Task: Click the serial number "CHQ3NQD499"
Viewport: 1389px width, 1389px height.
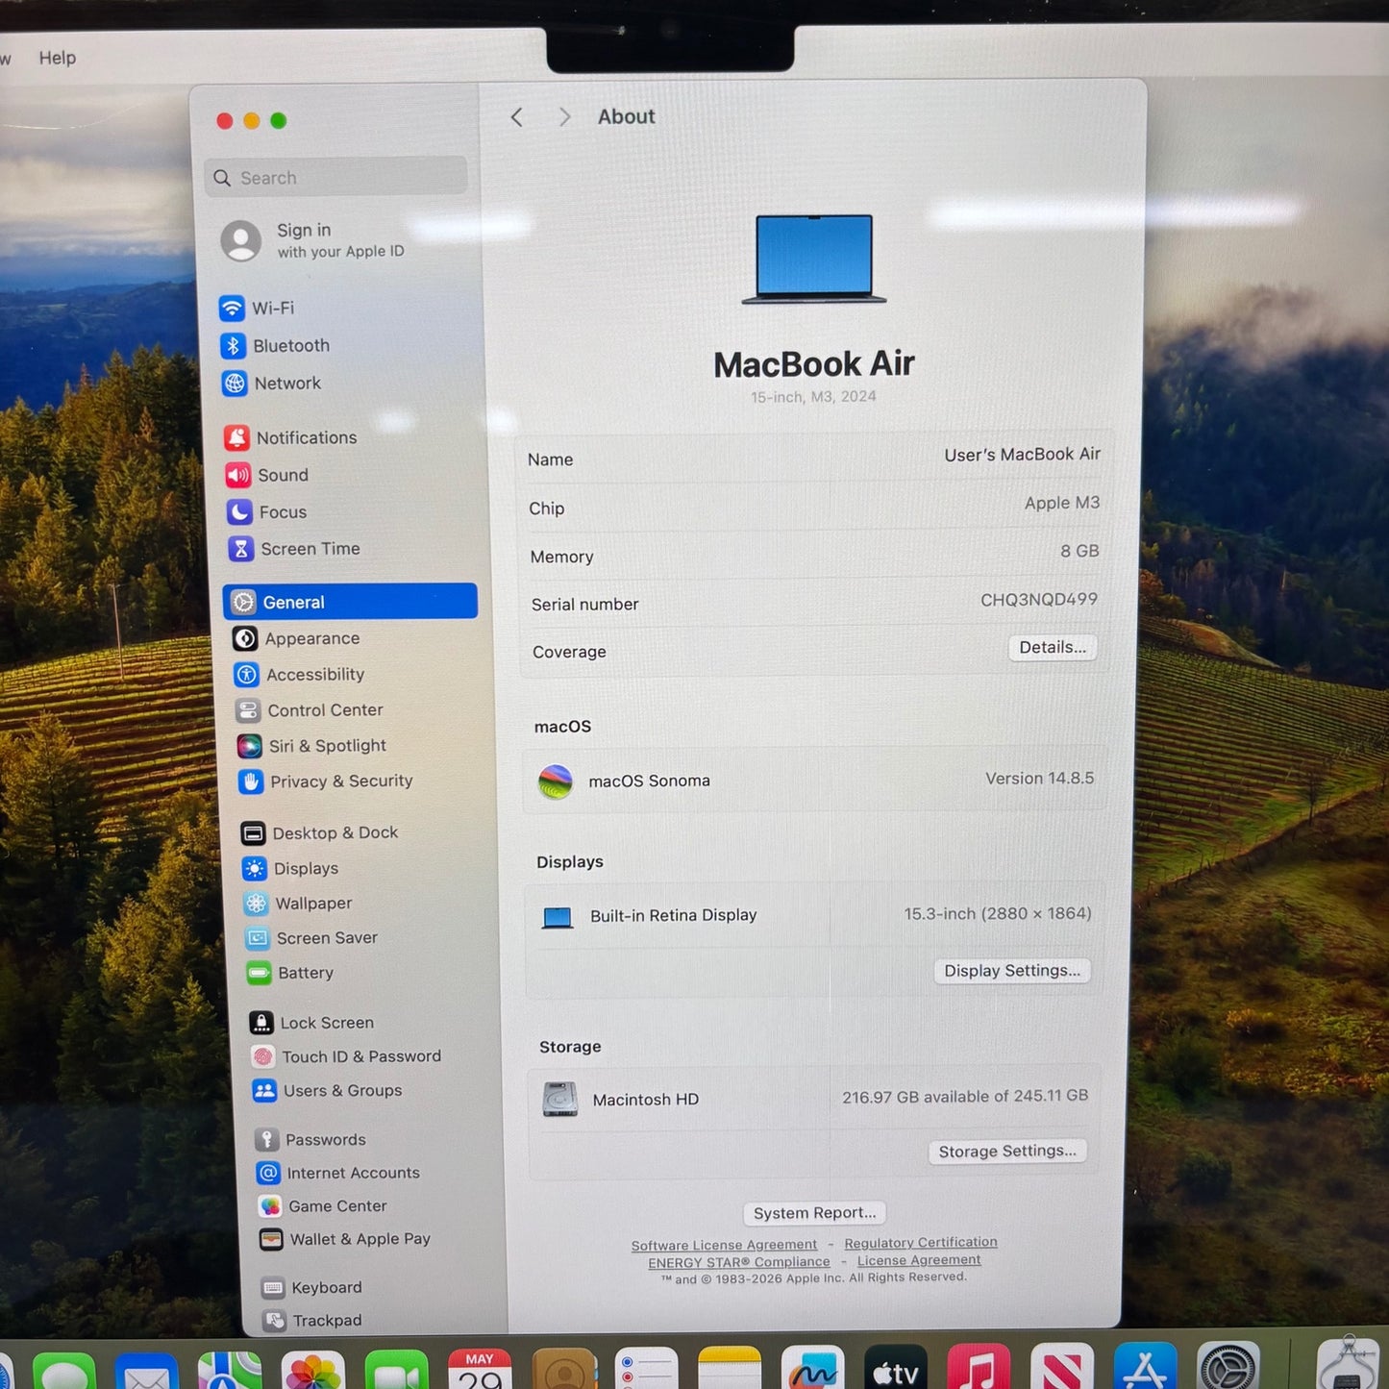Action: click(x=1039, y=600)
